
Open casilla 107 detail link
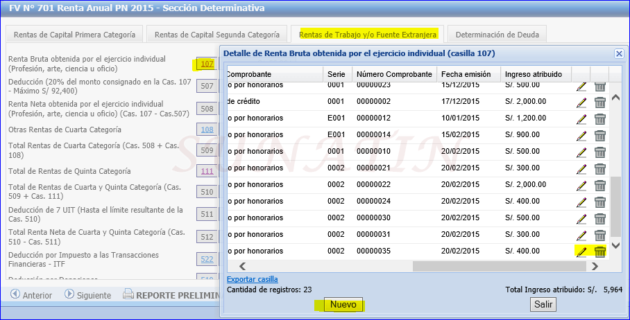point(207,64)
